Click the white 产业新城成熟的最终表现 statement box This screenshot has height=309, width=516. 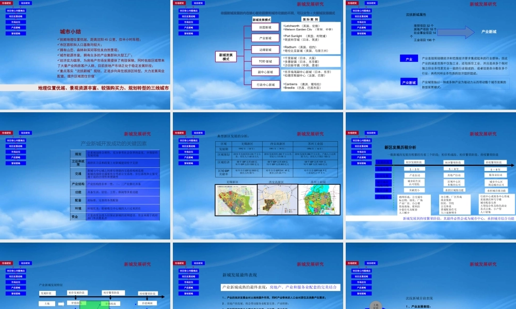point(280,287)
